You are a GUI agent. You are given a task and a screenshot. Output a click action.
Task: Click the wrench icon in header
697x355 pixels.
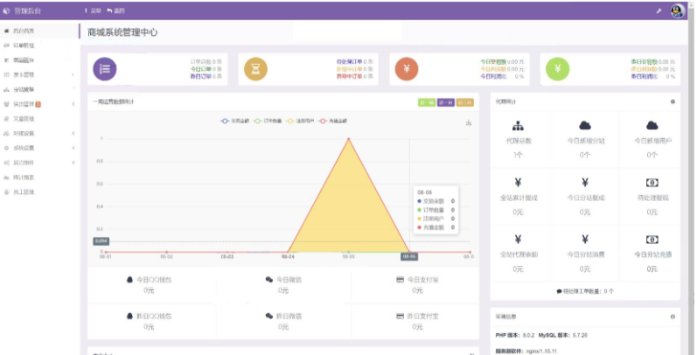click(659, 10)
